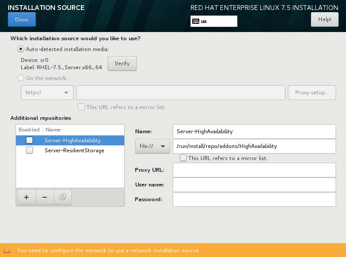Viewport: 346px width, 257px height.
Task: Click the keyboard layout icon
Action: click(196, 21)
